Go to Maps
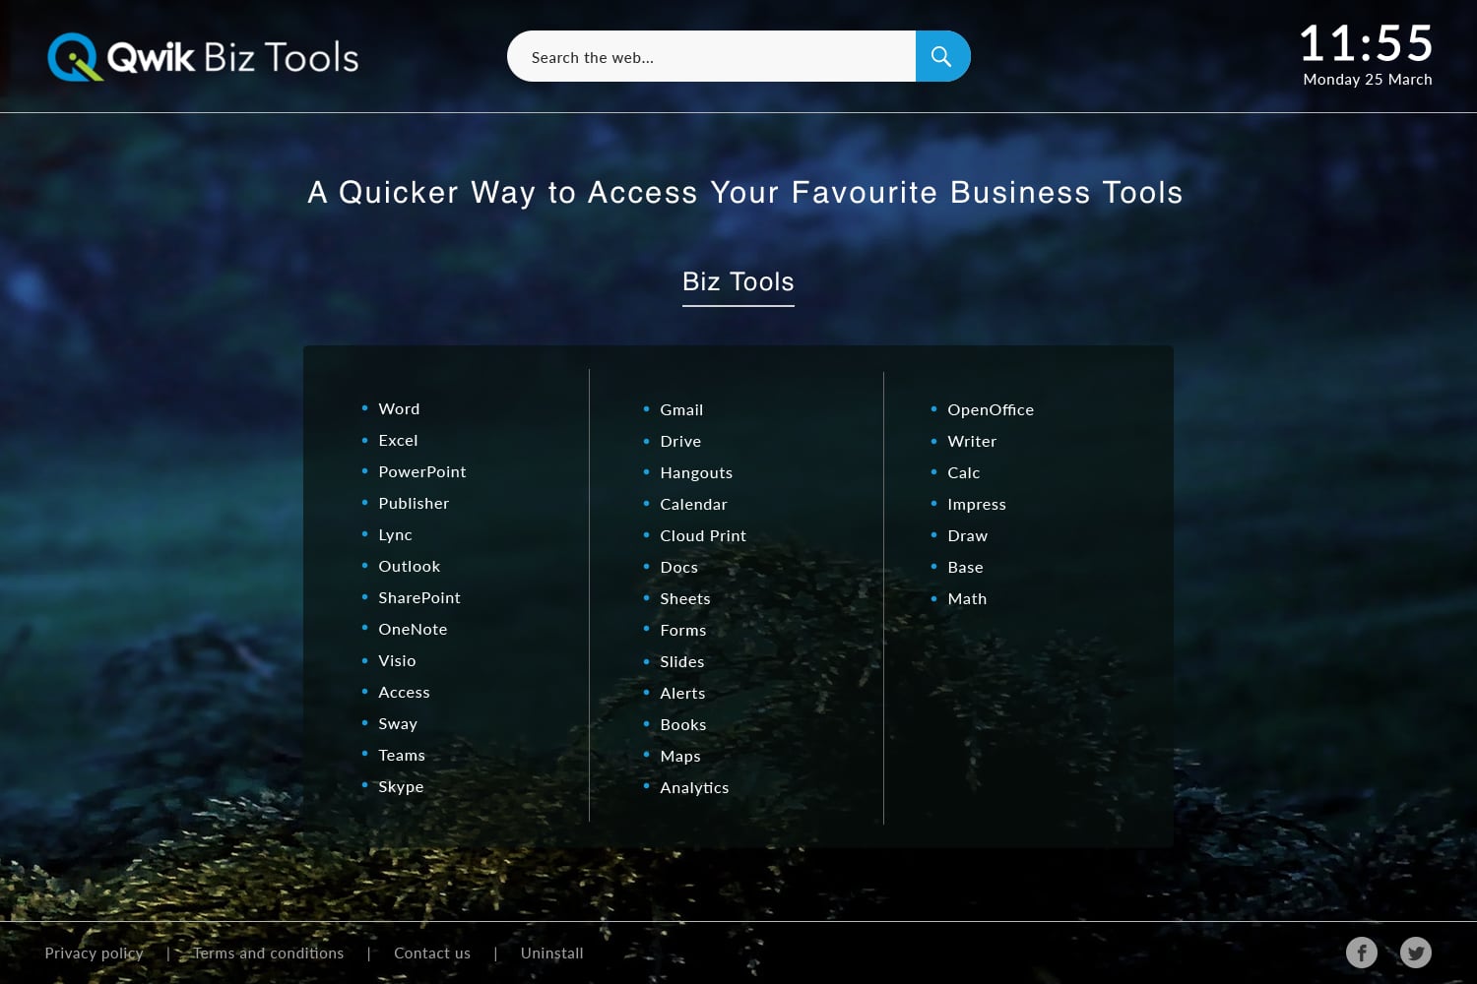Screen dimensions: 1477x984 coord(680,756)
